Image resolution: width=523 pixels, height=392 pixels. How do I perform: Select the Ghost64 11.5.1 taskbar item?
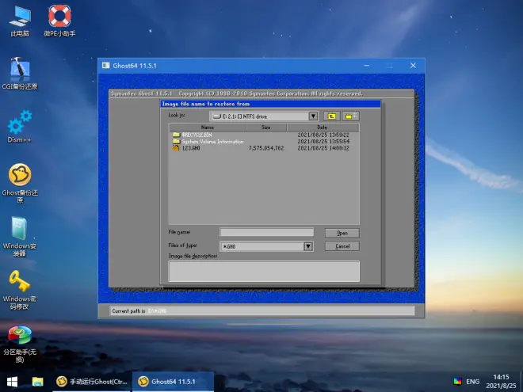pyautogui.click(x=173, y=382)
